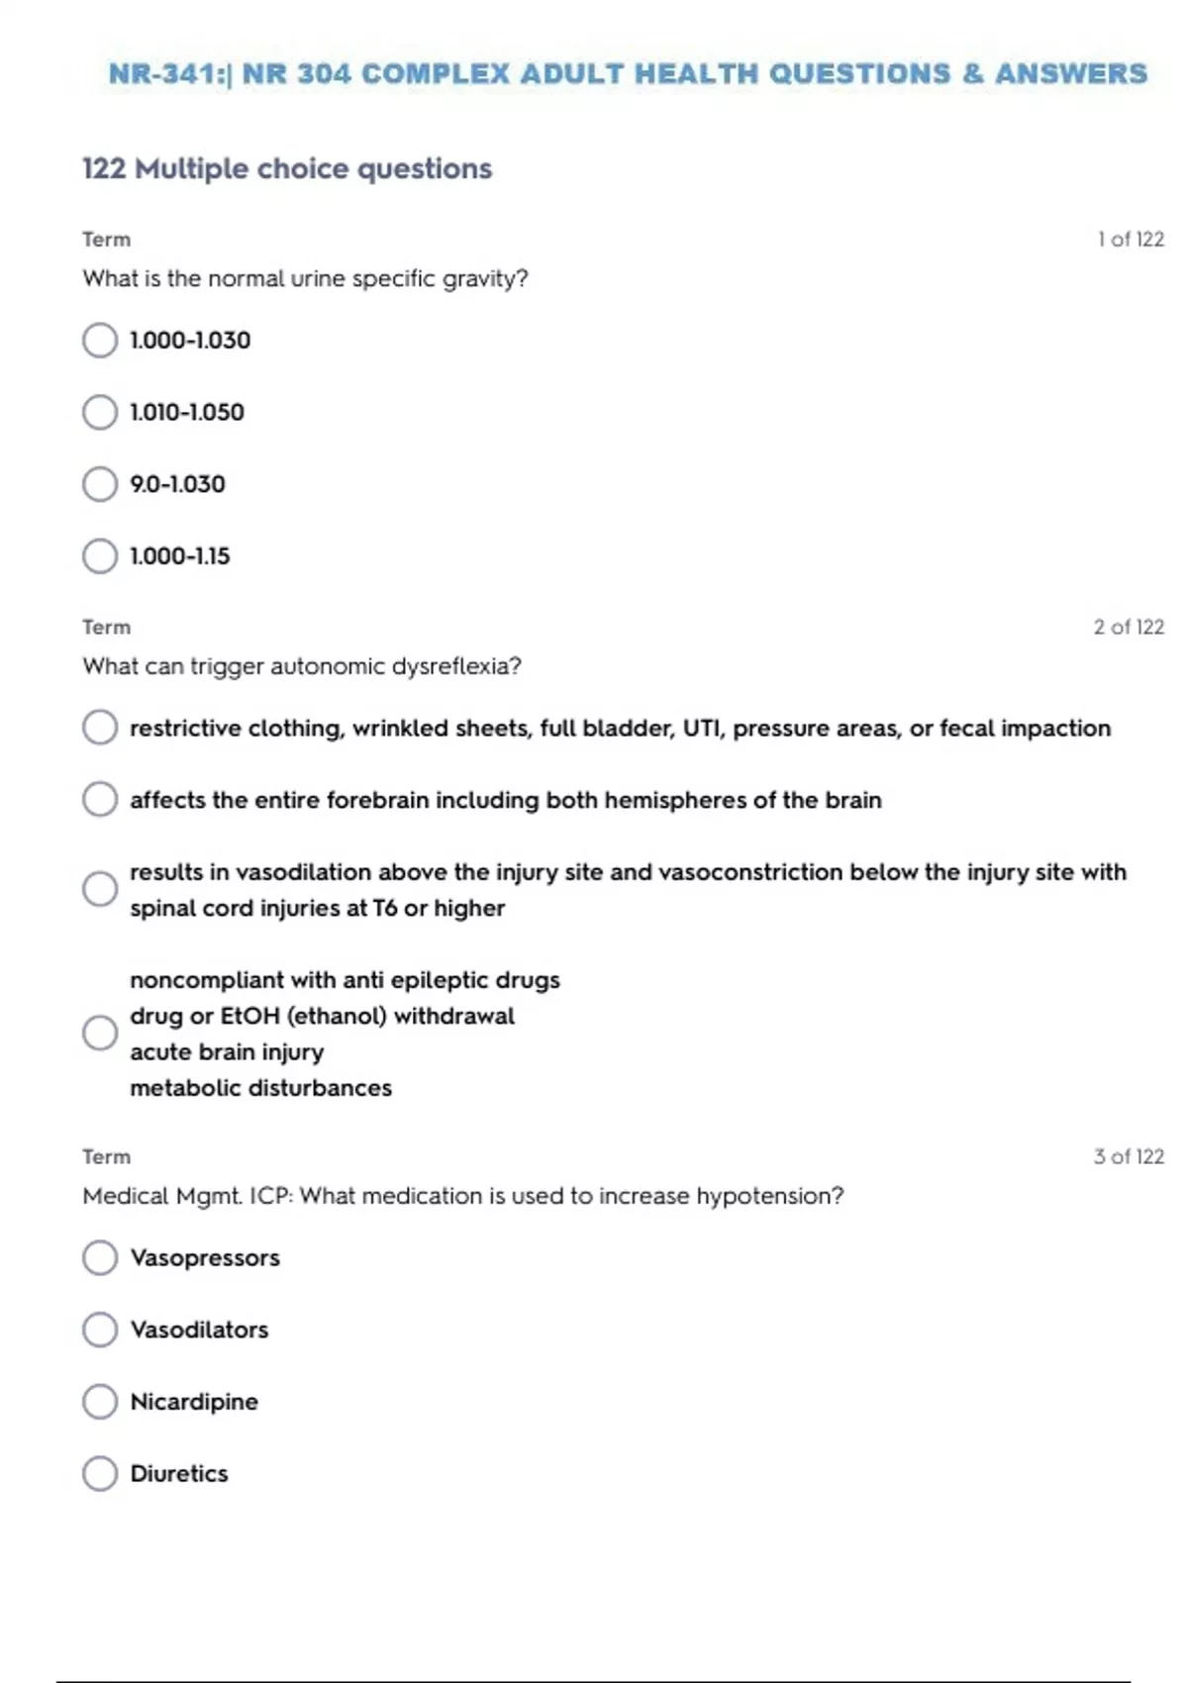Pick the 9.0-1.030 answer option
The width and height of the screenshot is (1188, 1683).
click(x=100, y=484)
